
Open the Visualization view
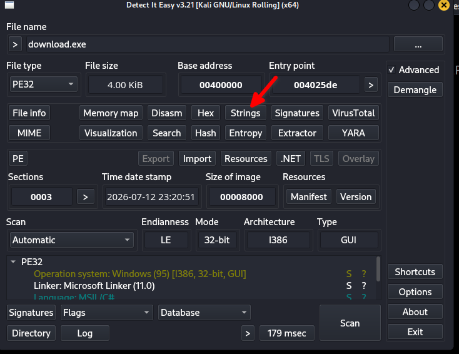tap(111, 133)
